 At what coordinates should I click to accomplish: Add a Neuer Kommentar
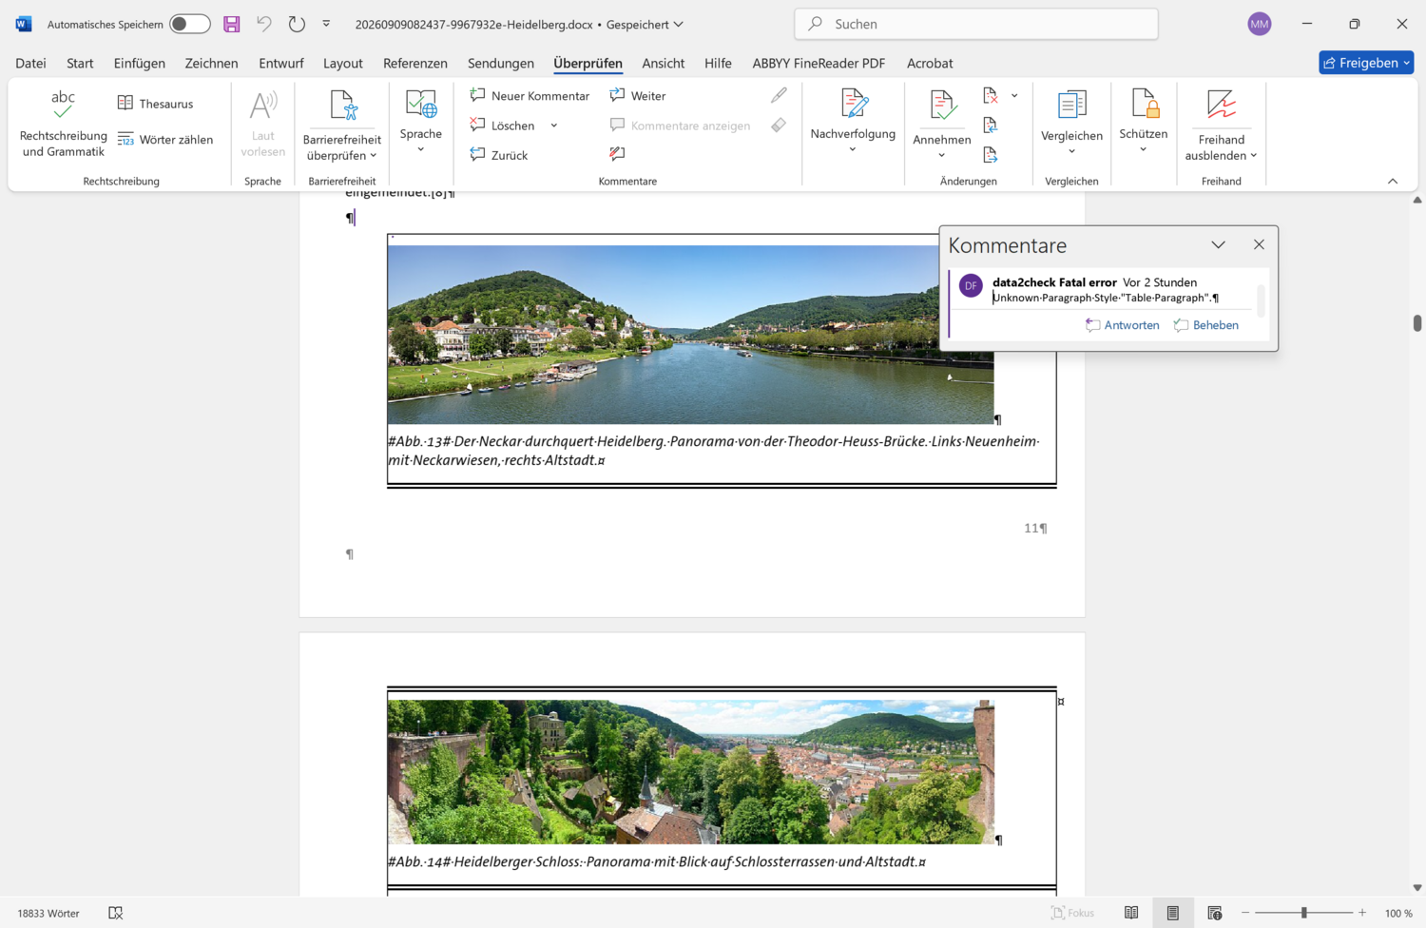(530, 96)
